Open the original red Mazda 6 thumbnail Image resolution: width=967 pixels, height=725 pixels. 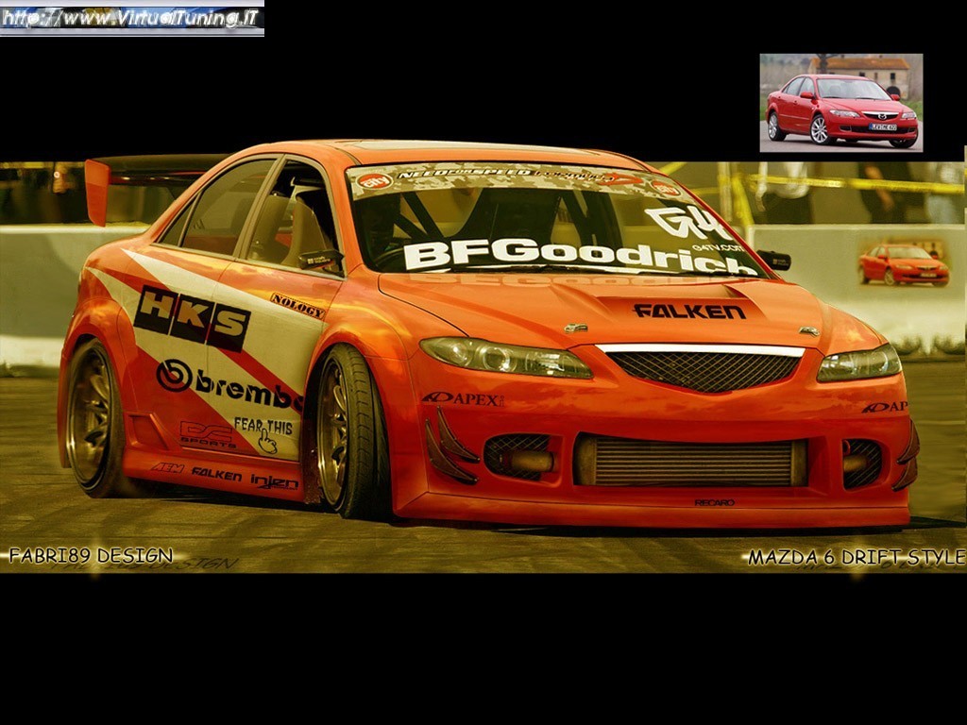tap(841, 102)
